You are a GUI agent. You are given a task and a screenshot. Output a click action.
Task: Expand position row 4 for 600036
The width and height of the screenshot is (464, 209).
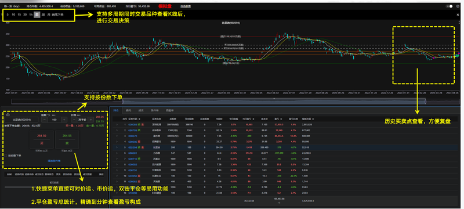tap(117, 142)
